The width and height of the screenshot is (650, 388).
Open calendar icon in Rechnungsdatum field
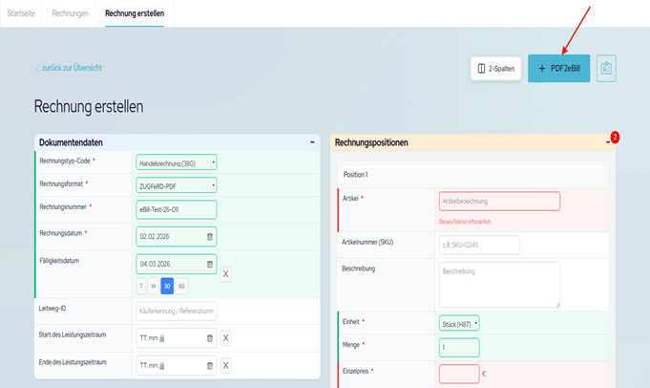click(209, 236)
